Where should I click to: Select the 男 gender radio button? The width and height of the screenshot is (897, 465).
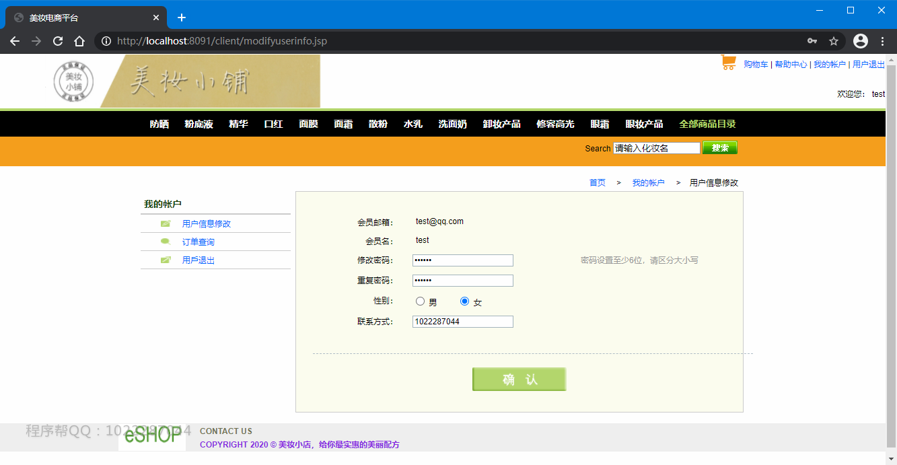point(420,301)
